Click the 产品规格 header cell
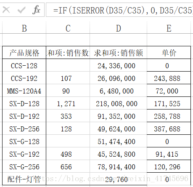The height and width of the screenshot is (187, 193). [24, 53]
